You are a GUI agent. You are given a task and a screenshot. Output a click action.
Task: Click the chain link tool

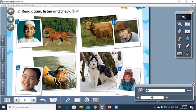[187, 46]
